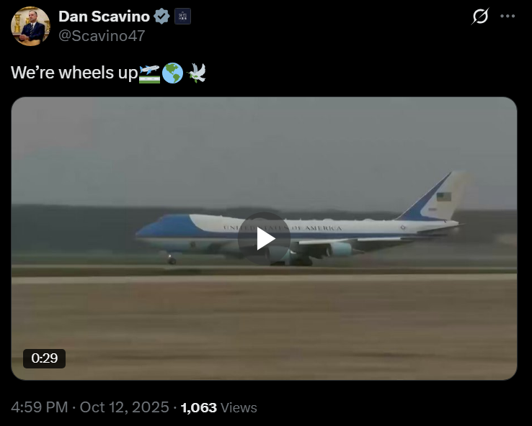Open the 4:59 PM timestamp link
This screenshot has width=532, height=426.
point(40,407)
